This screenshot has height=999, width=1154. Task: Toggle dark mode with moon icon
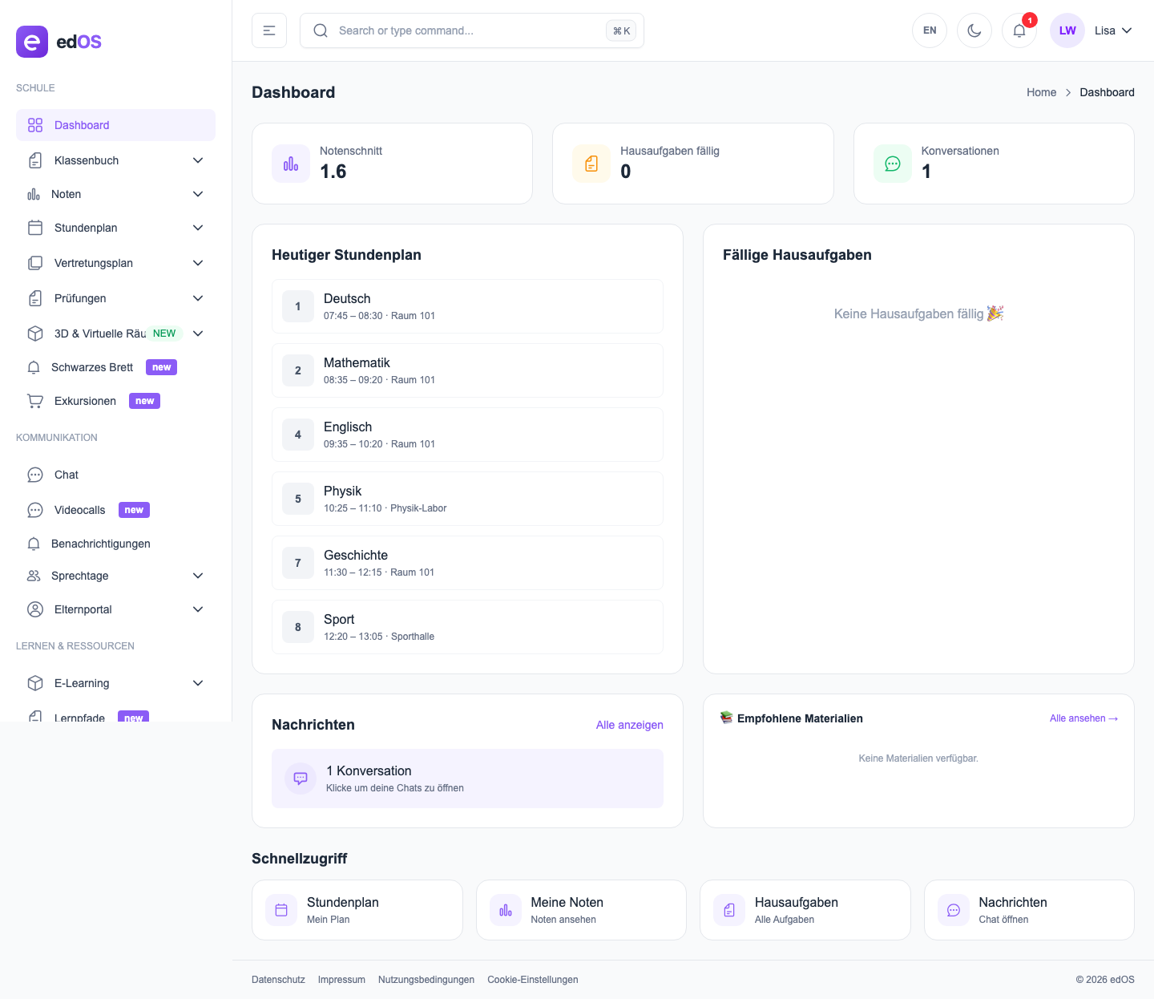coord(974,30)
